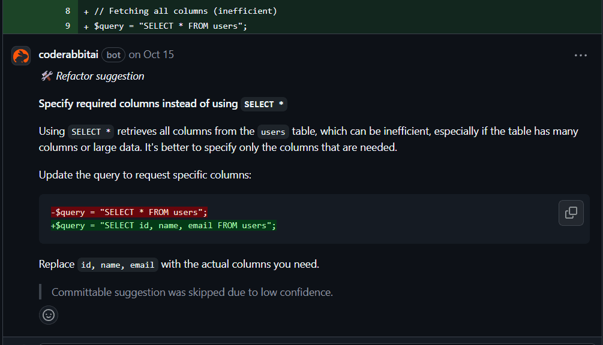Image resolution: width=603 pixels, height=345 pixels.
Task: Click the "on Oct 15" timestamp link
Action: point(151,55)
